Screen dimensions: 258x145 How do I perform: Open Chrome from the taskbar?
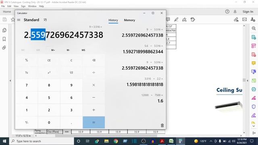coord(116,141)
